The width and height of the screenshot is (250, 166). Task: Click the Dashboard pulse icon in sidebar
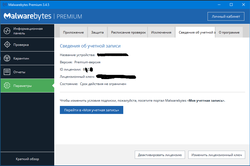(x=7, y=31)
